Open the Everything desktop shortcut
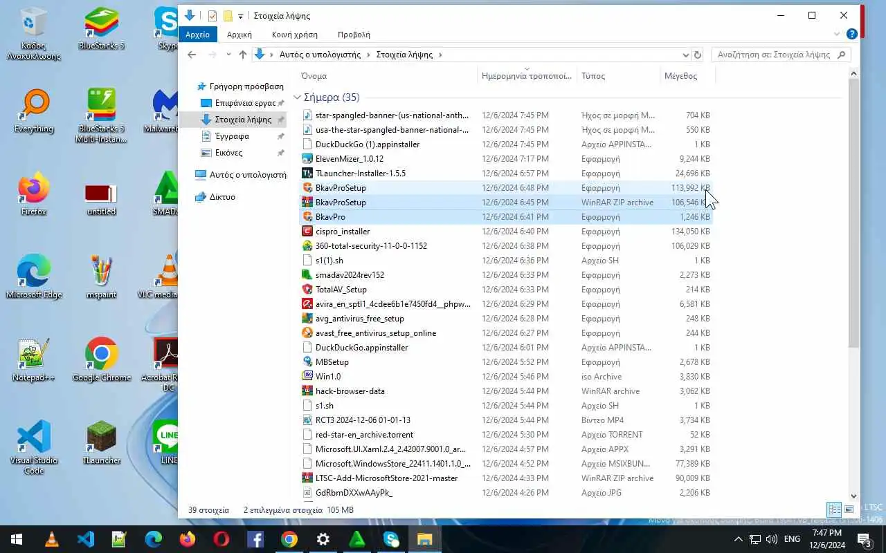The height and width of the screenshot is (553, 886). [33, 112]
